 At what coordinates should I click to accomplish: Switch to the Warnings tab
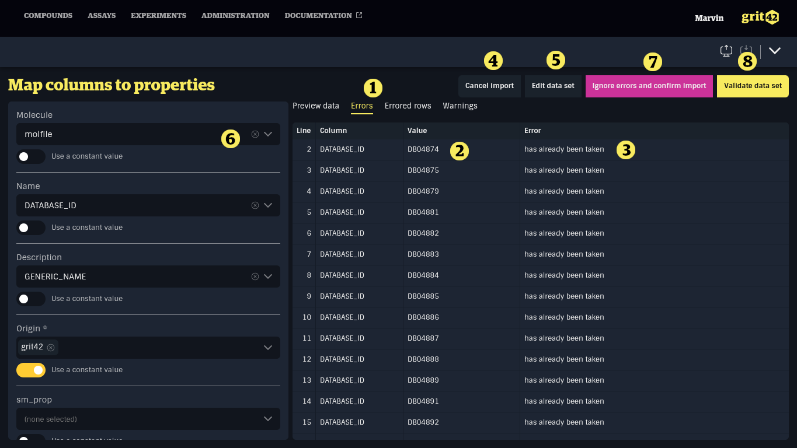tap(460, 106)
